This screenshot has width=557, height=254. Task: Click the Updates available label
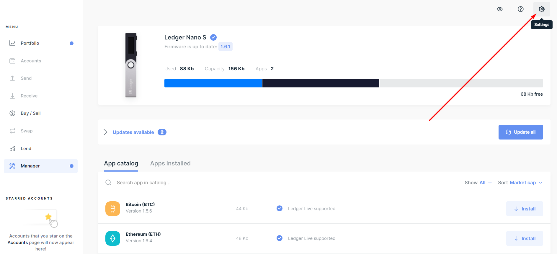coord(133,132)
